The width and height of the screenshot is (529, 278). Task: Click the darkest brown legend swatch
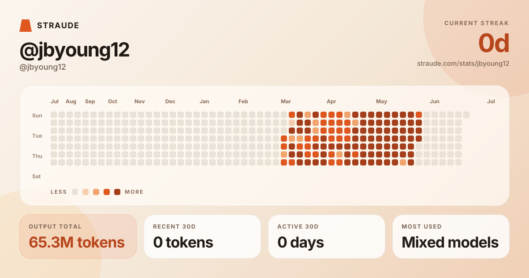point(117,192)
